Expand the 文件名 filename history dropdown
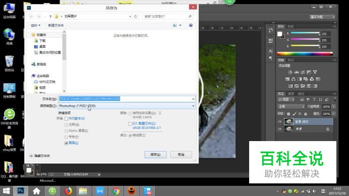The height and width of the screenshot is (196, 349). point(193,99)
